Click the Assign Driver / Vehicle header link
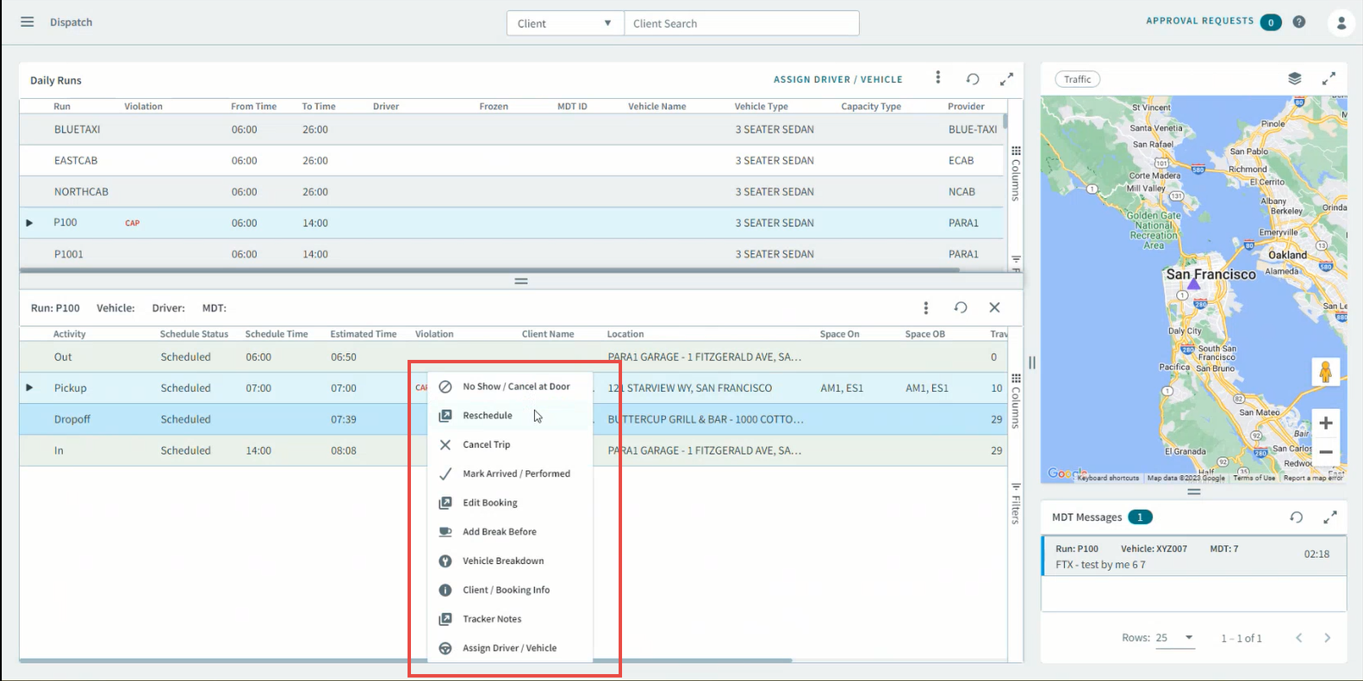1363x681 pixels. 837,79
